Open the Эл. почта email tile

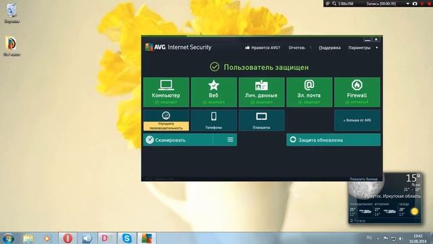coord(309,92)
